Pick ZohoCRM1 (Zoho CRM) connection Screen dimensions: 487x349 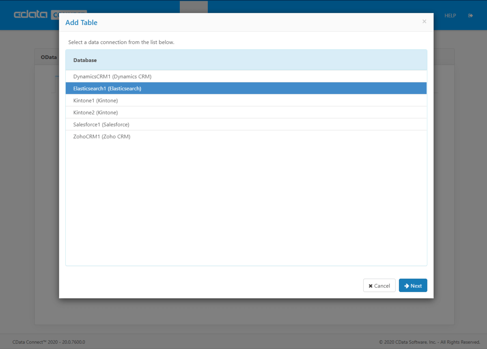click(x=246, y=136)
